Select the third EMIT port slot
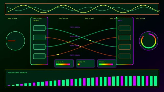Image resolution: width=164 pixels, height=92 pixels. (x=125, y=47)
